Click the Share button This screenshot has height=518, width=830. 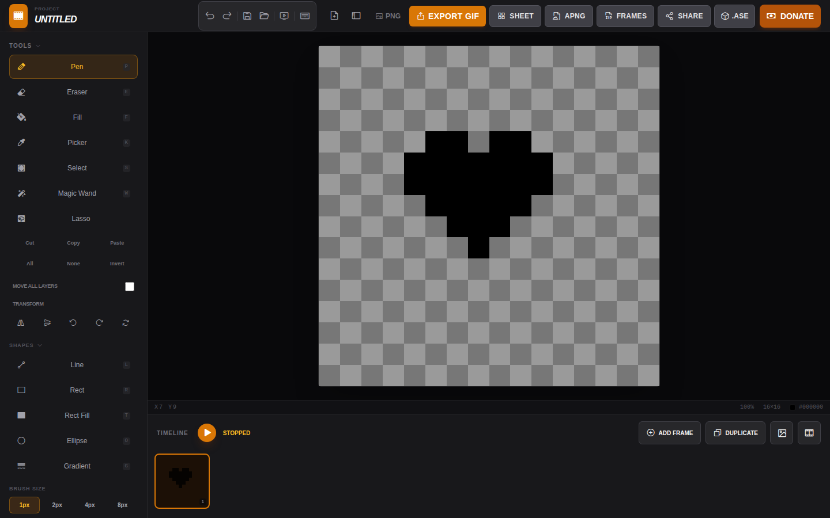click(x=684, y=16)
